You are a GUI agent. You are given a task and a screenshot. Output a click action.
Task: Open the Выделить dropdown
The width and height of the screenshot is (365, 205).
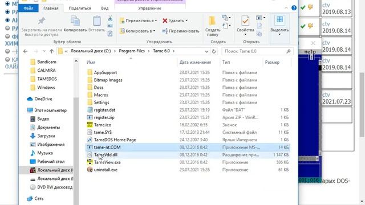pyautogui.click(x=279, y=35)
